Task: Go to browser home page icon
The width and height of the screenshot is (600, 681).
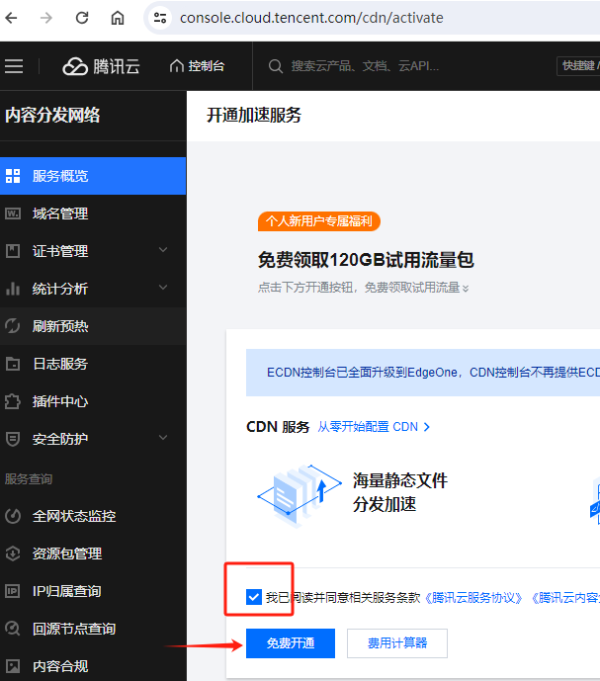Action: pos(118,18)
